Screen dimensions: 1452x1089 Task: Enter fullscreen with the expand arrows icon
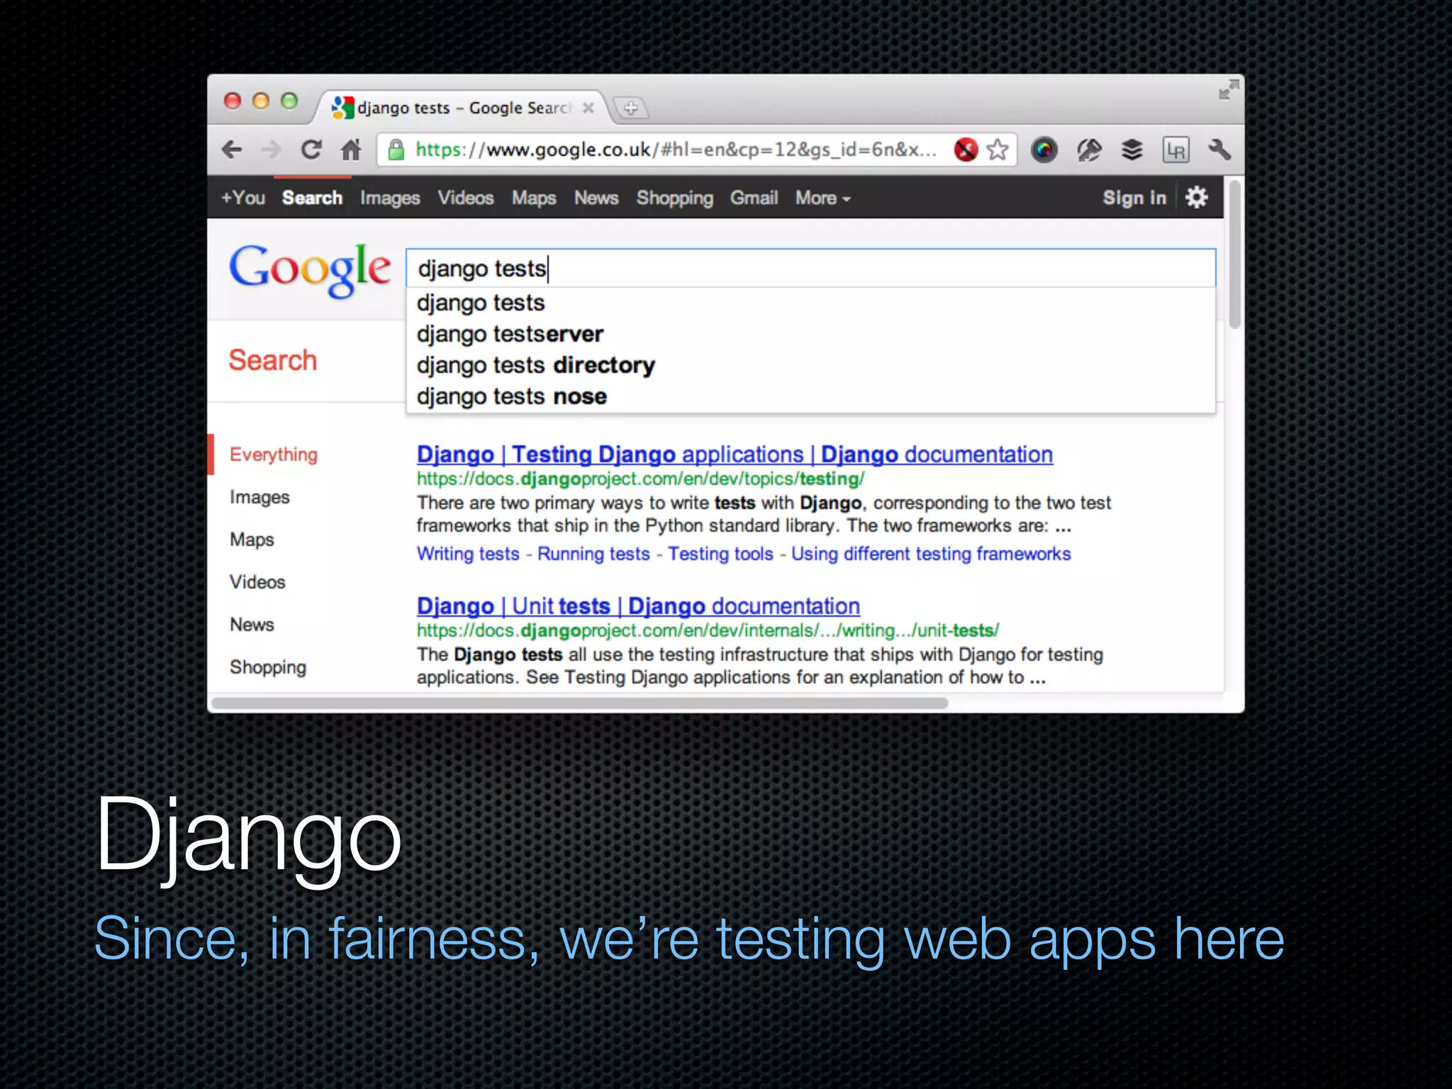click(1228, 90)
